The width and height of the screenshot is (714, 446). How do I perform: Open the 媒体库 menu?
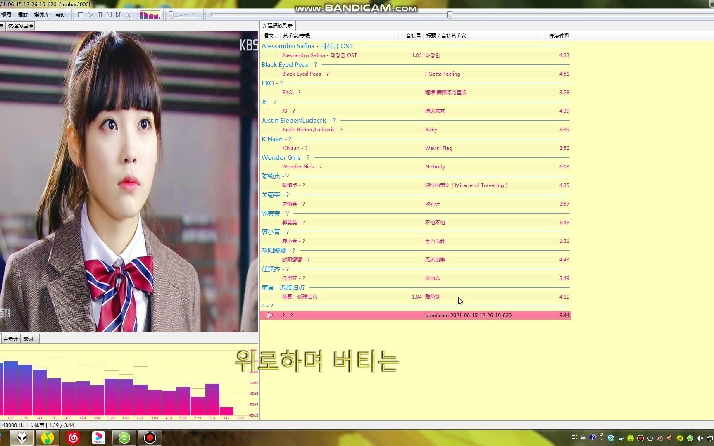click(42, 15)
